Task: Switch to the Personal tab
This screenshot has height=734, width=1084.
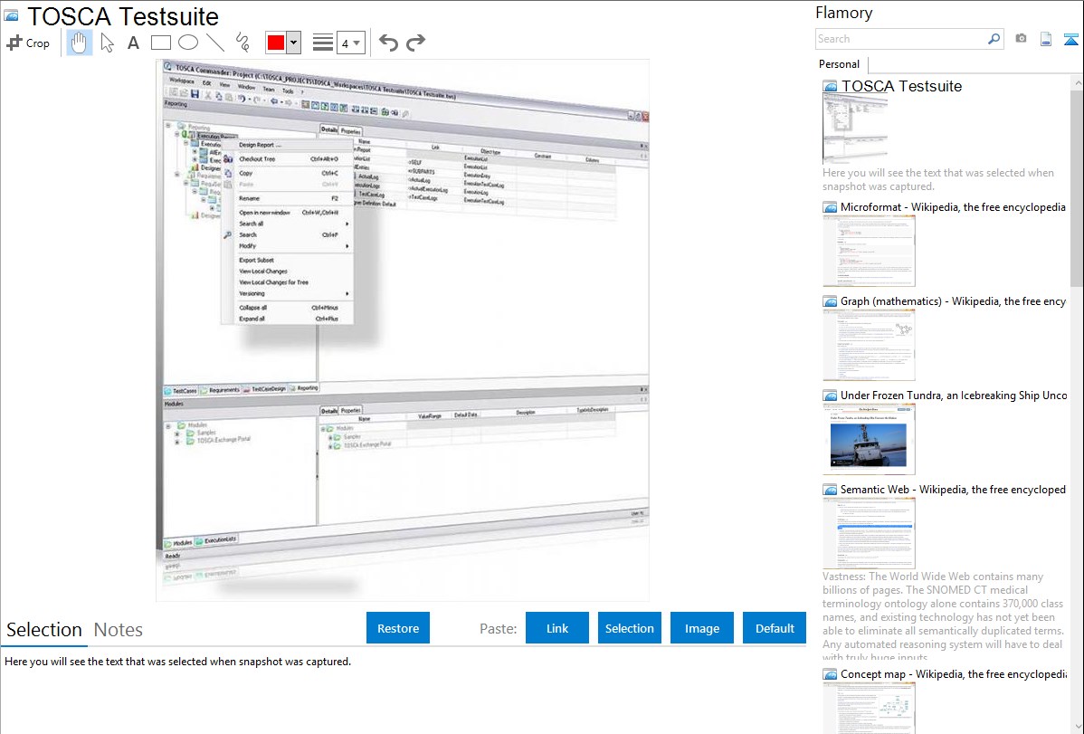Action: point(840,64)
